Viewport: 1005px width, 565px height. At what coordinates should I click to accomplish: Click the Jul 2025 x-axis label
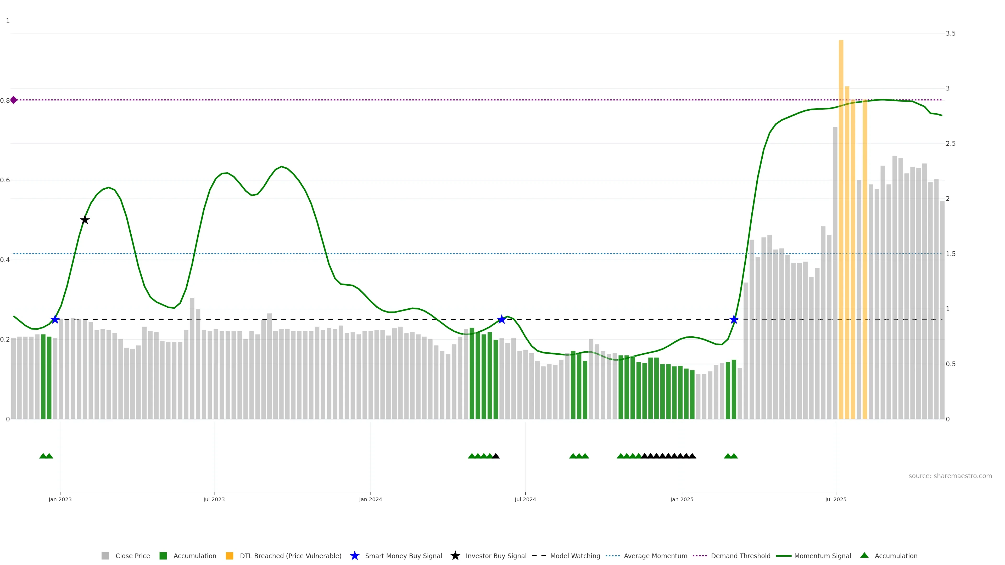coord(836,500)
